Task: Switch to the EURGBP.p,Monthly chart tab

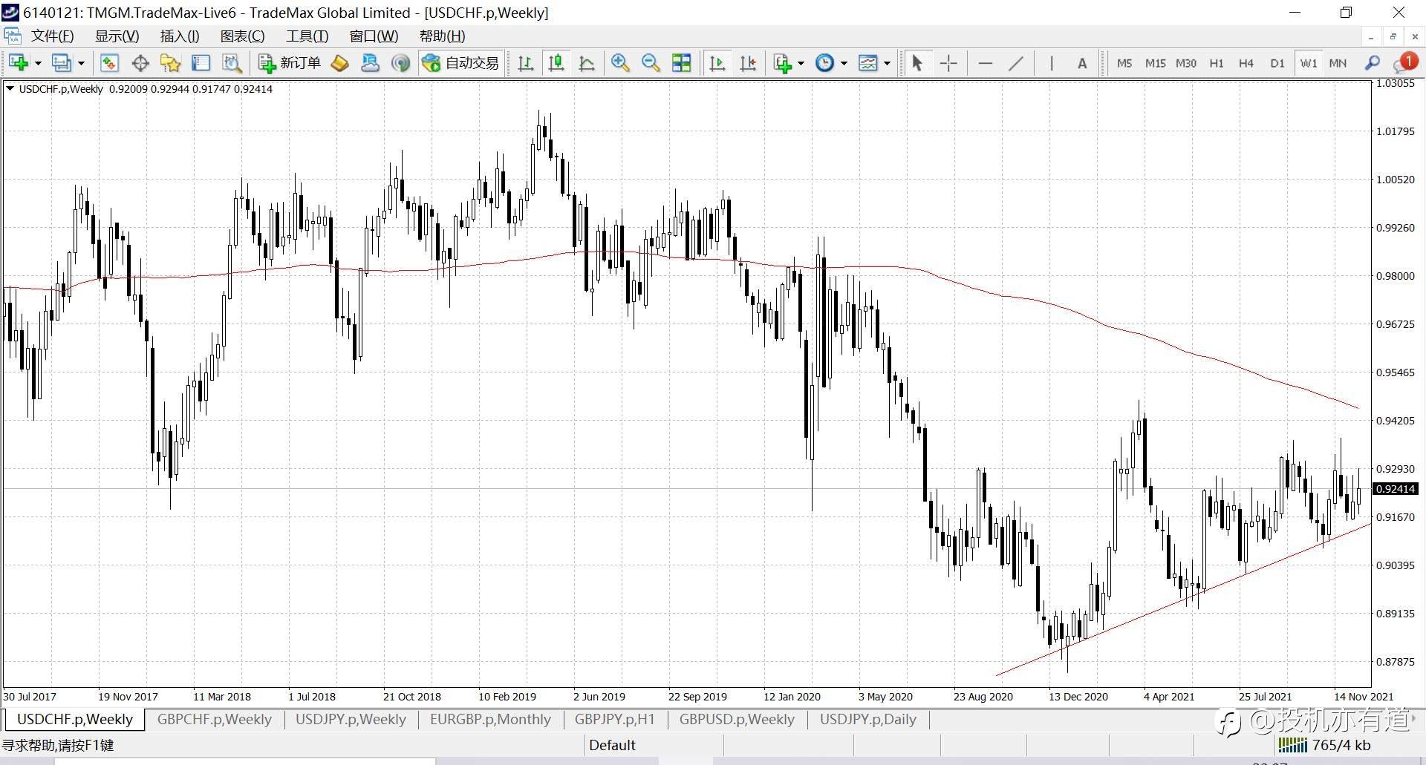Action: click(x=490, y=719)
